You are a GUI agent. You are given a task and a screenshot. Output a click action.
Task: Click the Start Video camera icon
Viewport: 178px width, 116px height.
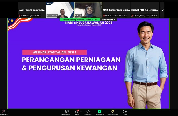[x=3, y=111]
